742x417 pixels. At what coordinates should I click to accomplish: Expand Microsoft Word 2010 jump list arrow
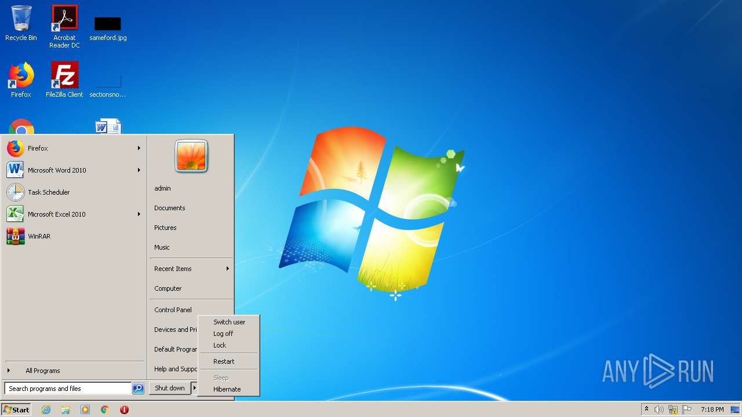pyautogui.click(x=139, y=170)
